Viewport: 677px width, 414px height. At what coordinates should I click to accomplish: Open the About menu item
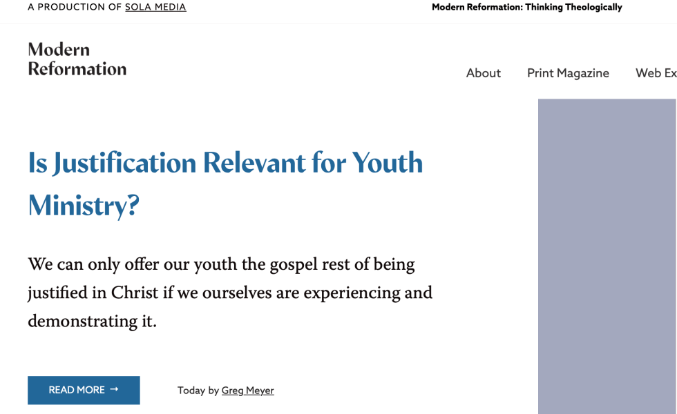[x=483, y=73]
